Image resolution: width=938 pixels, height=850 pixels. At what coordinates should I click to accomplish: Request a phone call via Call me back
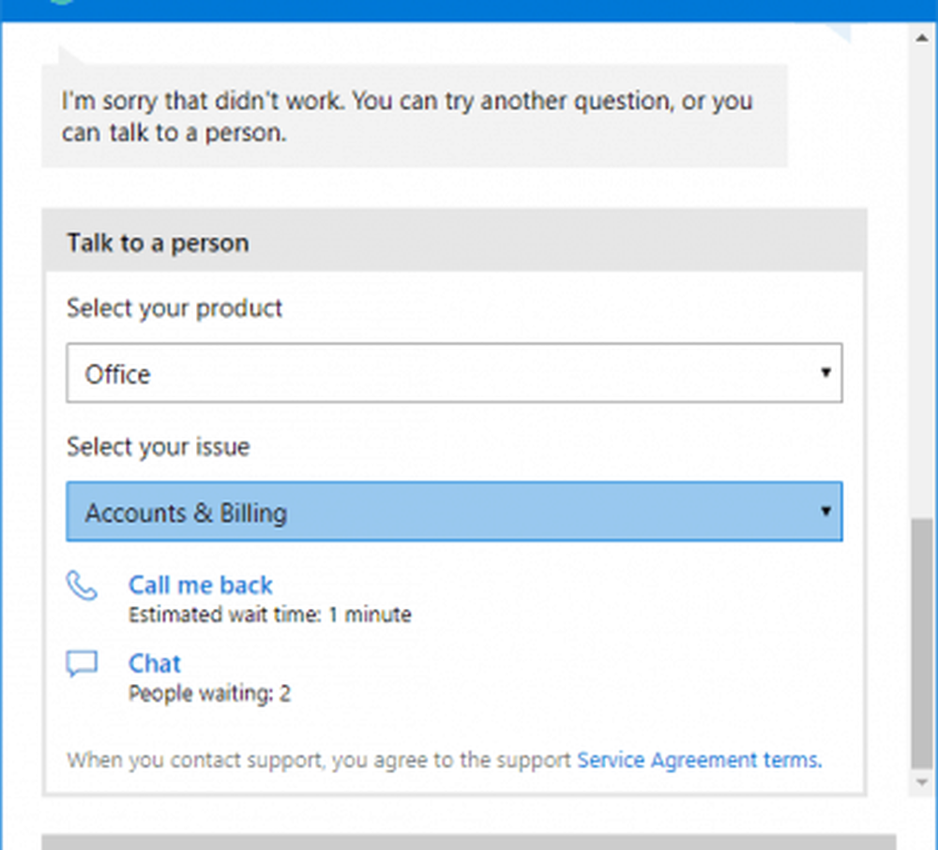(200, 585)
